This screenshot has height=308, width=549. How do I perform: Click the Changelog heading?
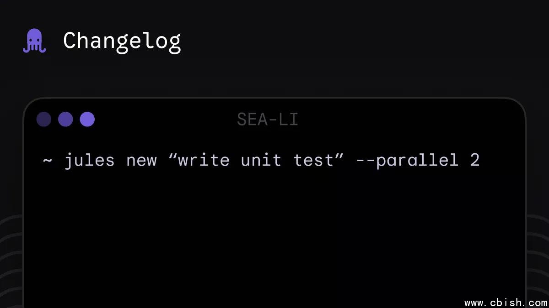[x=122, y=41]
